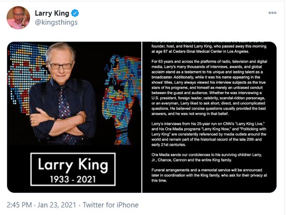
Task: Open the @kingsthings handle link
Action: pos(56,22)
